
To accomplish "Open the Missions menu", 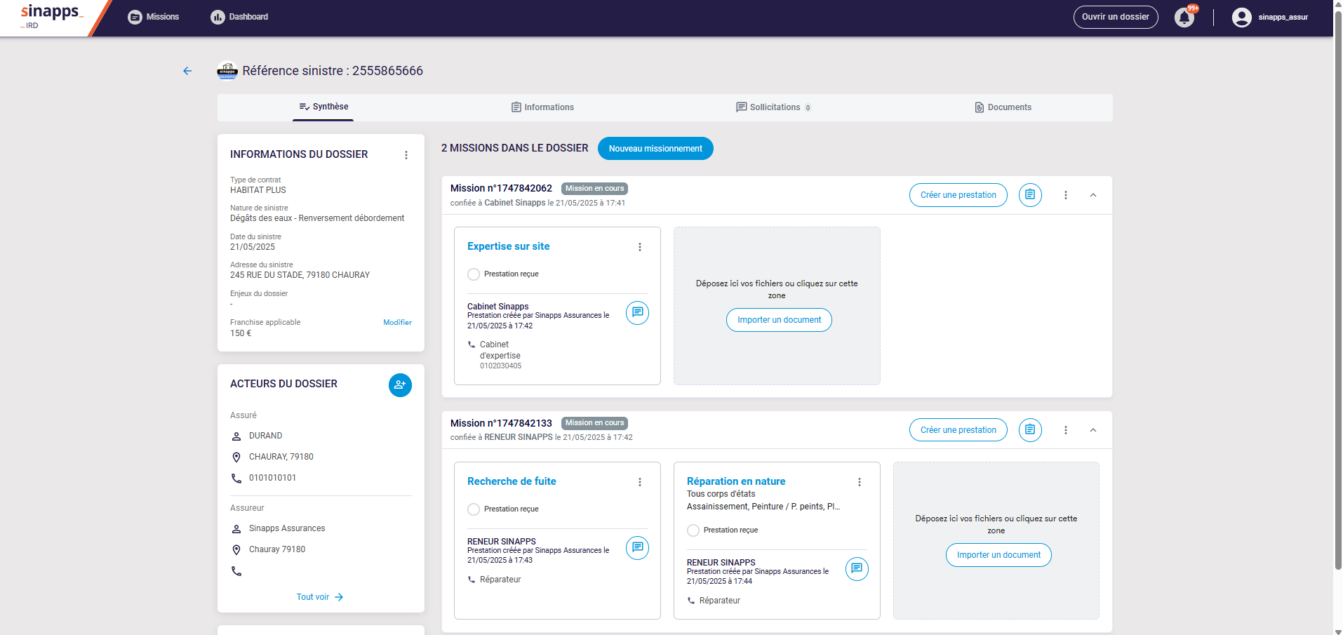I will (x=154, y=17).
